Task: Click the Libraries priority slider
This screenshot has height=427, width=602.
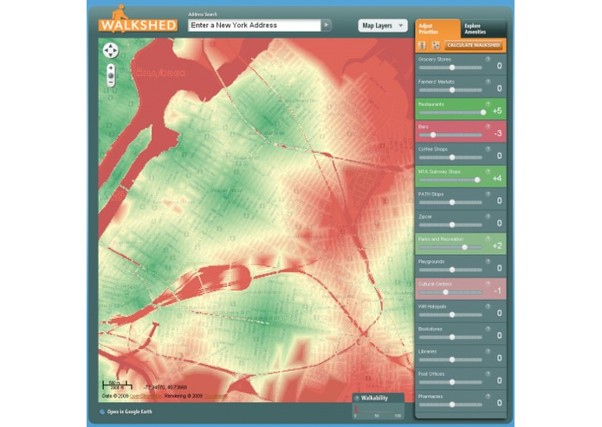Action: point(450,360)
